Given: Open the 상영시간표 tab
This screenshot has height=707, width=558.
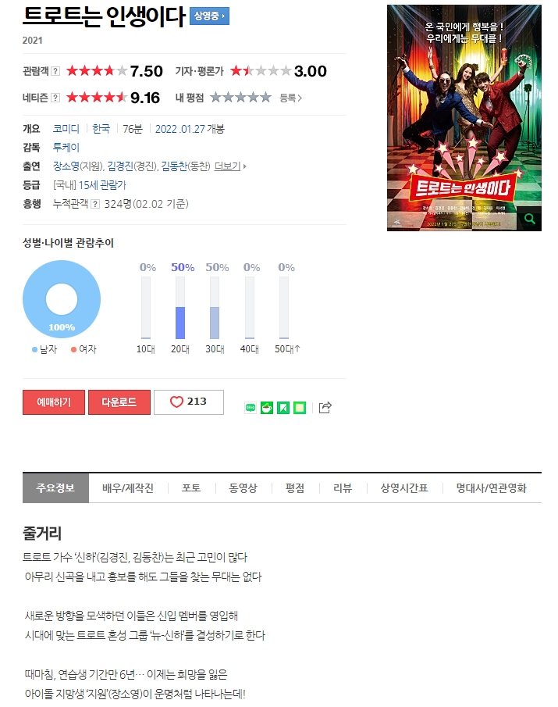Looking at the screenshot, I should click(404, 487).
